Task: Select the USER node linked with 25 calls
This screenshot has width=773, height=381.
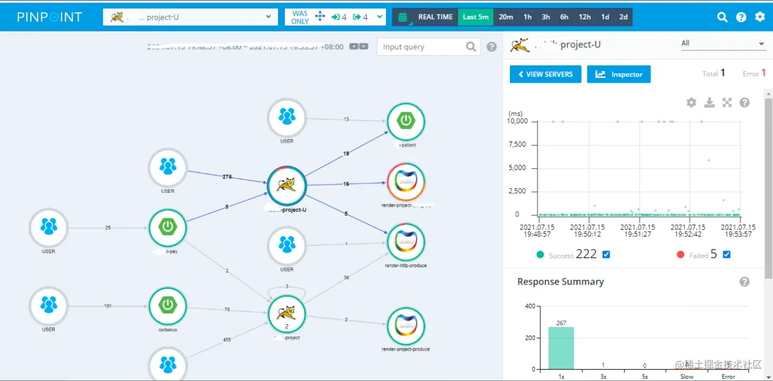Action: [49, 228]
